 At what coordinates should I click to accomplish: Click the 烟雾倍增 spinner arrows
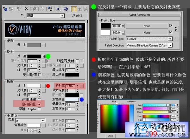coord(77,104)
